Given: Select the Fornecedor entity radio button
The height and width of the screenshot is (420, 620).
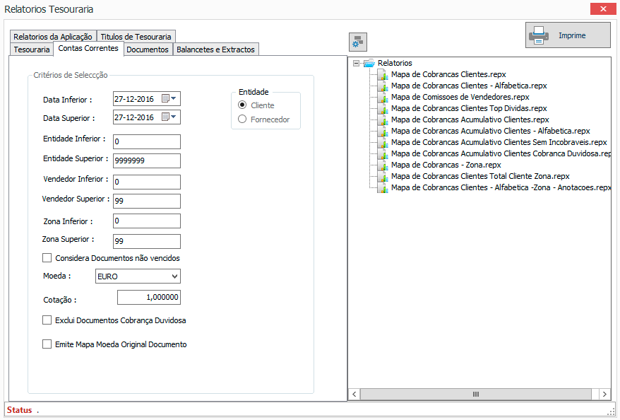Looking at the screenshot, I should tap(242, 119).
